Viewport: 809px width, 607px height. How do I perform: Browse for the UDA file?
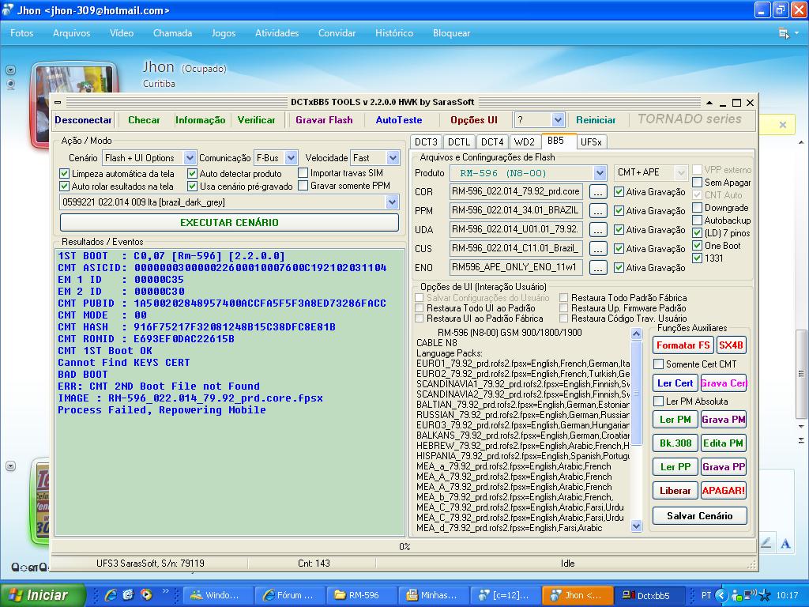tap(597, 230)
